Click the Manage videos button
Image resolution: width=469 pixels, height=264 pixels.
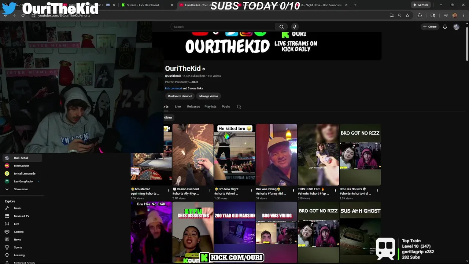click(x=208, y=96)
